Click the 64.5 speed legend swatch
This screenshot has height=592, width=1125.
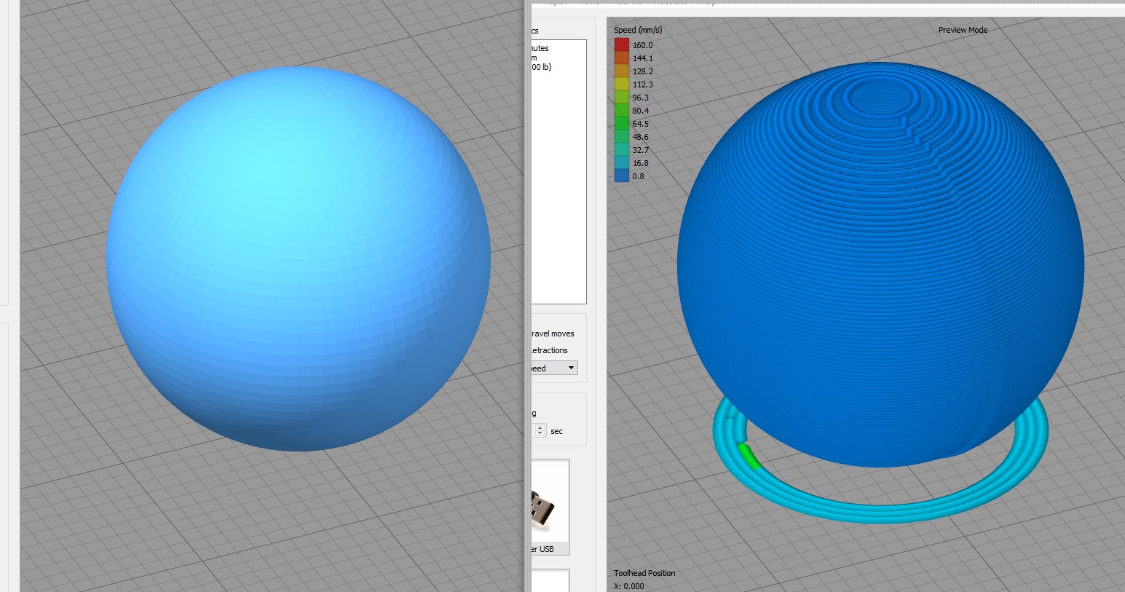(621, 124)
